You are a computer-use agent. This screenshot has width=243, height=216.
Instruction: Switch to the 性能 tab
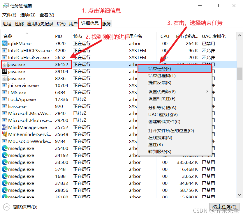point(19,24)
